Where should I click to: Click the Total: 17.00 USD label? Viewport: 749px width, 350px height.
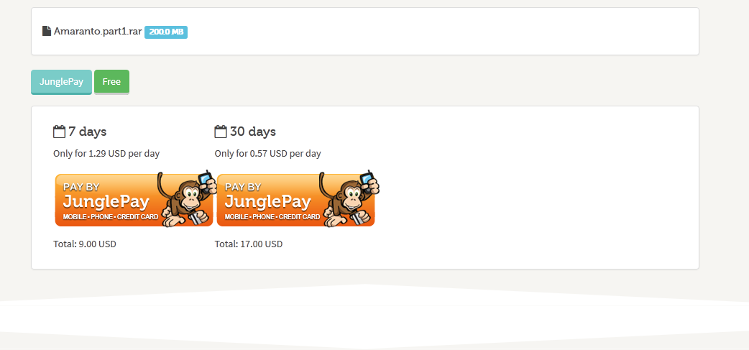(249, 244)
